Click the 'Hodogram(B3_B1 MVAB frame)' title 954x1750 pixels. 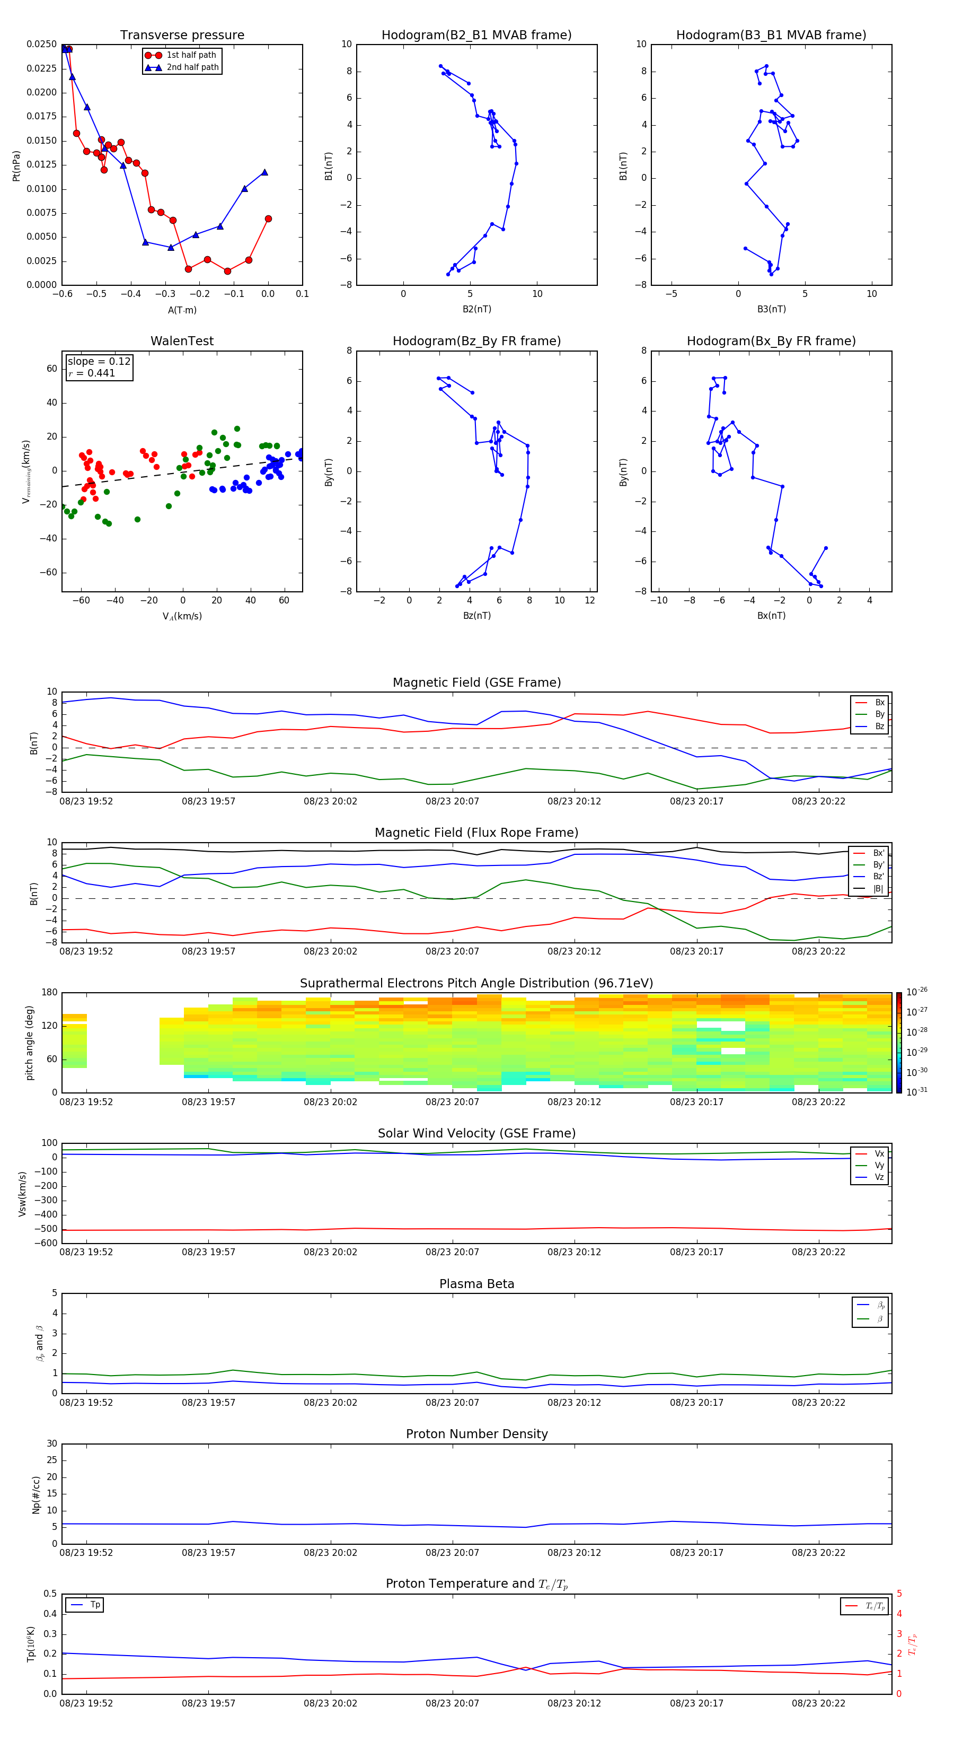tap(771, 36)
